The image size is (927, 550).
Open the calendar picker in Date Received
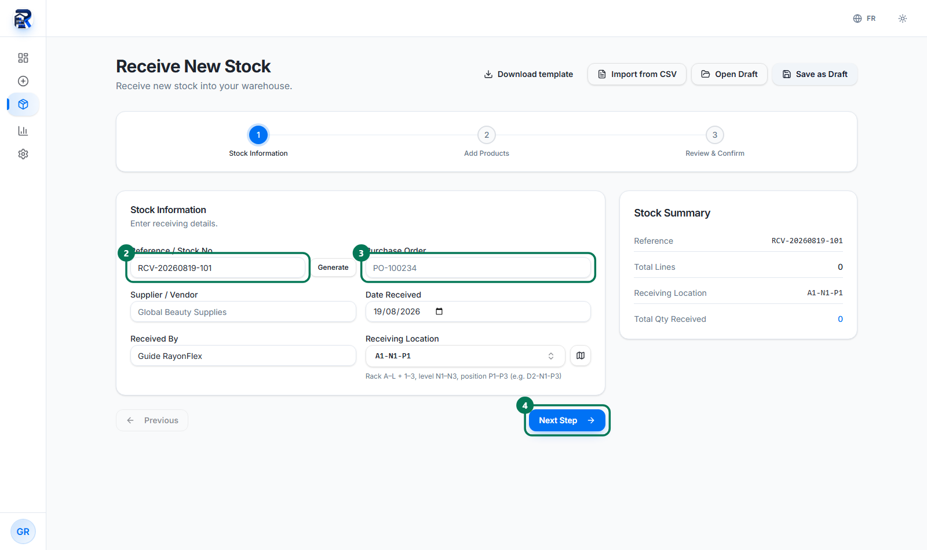[439, 311]
